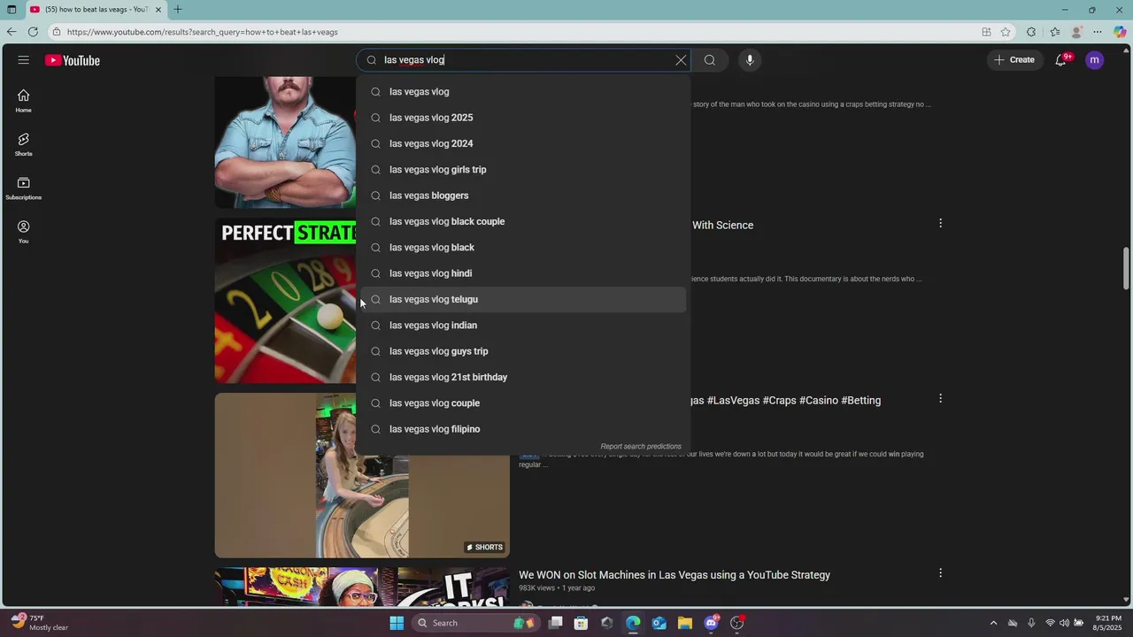The image size is (1133, 637).
Task: Open browser extensions icon
Action: [1031, 32]
